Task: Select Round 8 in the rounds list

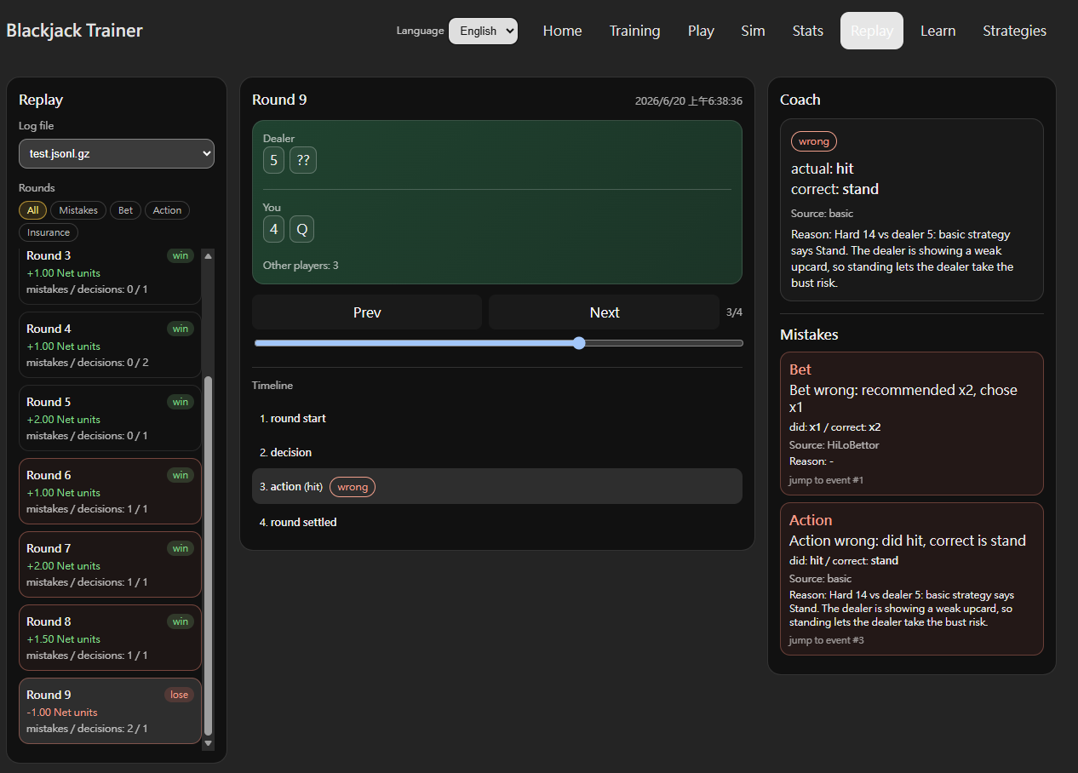Action: coord(110,638)
